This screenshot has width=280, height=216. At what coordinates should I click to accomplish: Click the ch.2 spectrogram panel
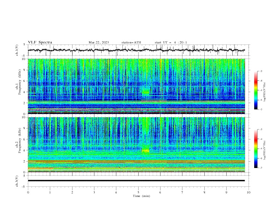pos(136,145)
